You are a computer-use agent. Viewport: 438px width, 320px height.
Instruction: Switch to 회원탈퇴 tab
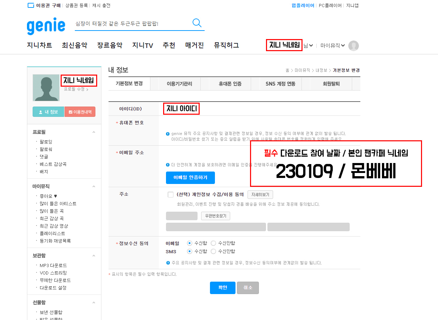pyautogui.click(x=331, y=84)
